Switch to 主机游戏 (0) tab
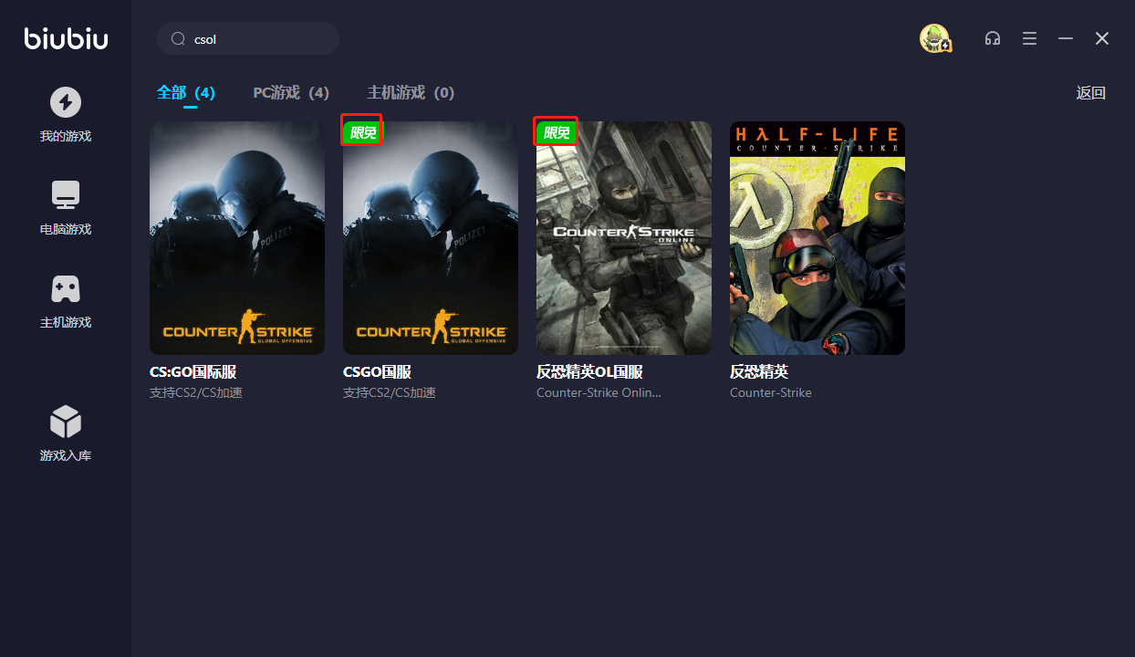1135x657 pixels. tap(411, 93)
